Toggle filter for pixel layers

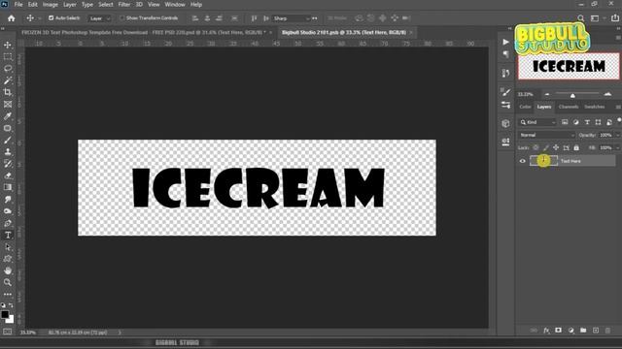click(x=565, y=122)
